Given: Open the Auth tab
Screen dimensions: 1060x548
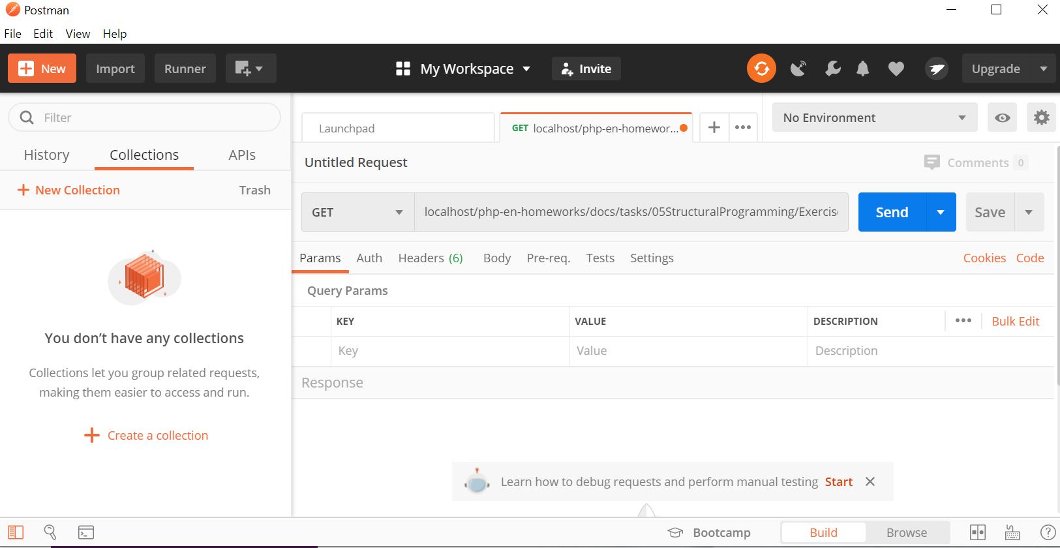Looking at the screenshot, I should pyautogui.click(x=369, y=258).
